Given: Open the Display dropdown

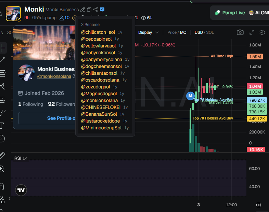Looking at the screenshot, I should coord(148,32).
